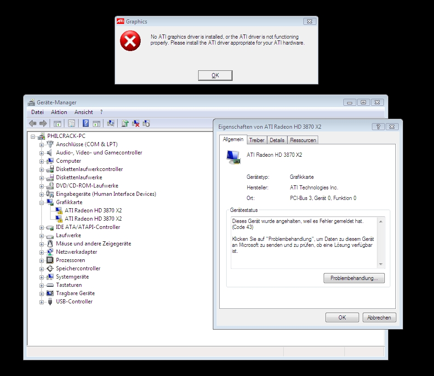The width and height of the screenshot is (434, 376).
Task: Click Abbrechen in the Eigenschaften dialog
Action: click(379, 317)
